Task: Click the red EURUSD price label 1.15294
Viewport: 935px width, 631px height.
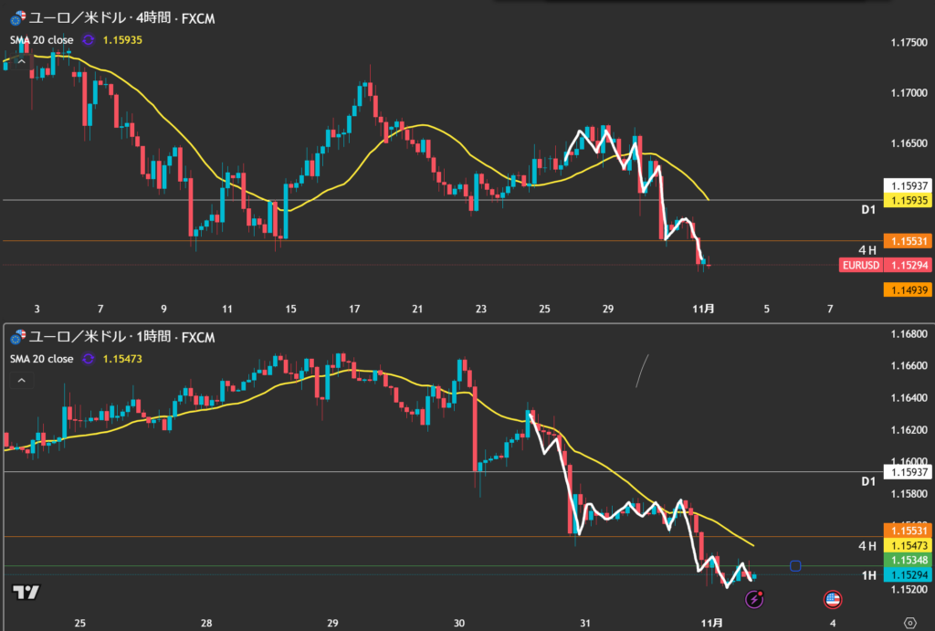Action: pos(884,266)
